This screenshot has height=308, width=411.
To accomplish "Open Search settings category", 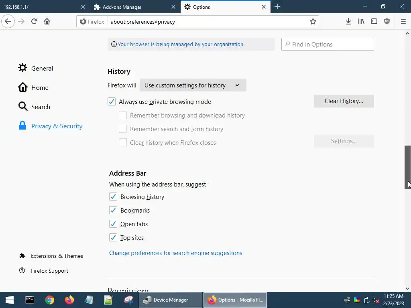I will pyautogui.click(x=34, y=107).
